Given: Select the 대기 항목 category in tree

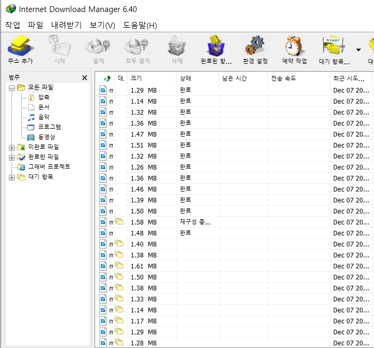Looking at the screenshot, I should (41, 177).
